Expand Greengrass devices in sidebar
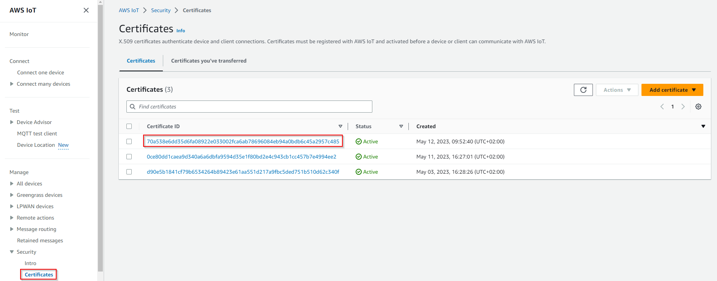Screen dimensions: 717x281 (x=12, y=195)
